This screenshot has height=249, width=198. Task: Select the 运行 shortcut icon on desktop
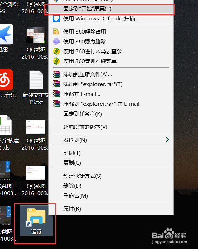tap(36, 217)
